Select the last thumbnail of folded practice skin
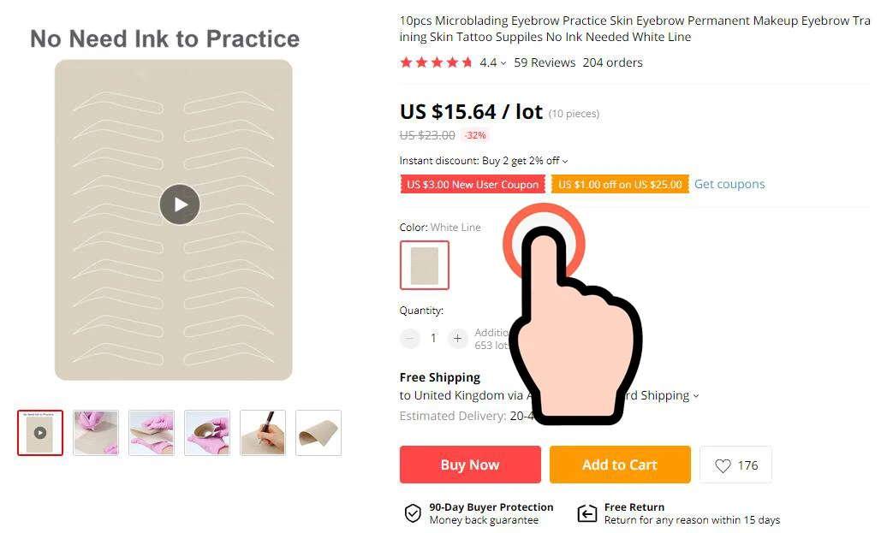The height and width of the screenshot is (533, 887). (x=318, y=433)
